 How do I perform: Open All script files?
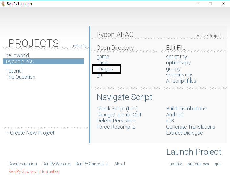181,81
